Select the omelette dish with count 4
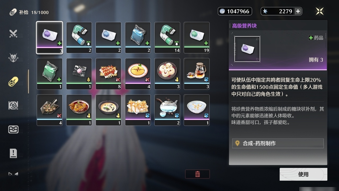Image resolution: width=339 pixels, height=191 pixels. [x=138, y=74]
